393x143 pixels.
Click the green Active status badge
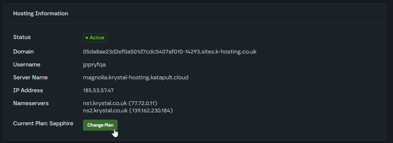[95, 38]
